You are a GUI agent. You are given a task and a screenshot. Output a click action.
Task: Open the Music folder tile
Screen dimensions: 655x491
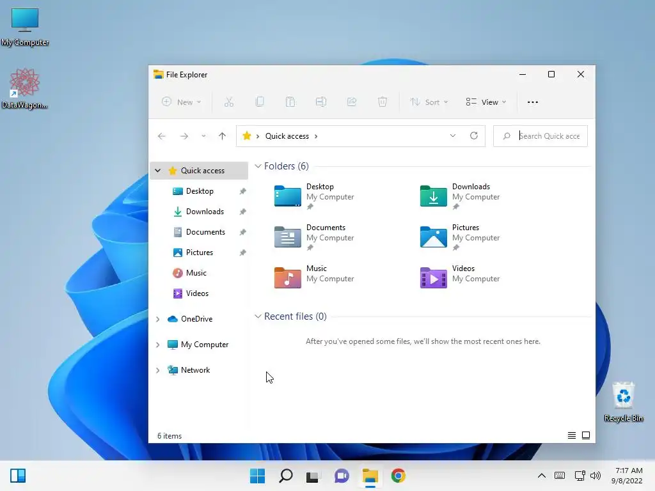[x=314, y=277]
